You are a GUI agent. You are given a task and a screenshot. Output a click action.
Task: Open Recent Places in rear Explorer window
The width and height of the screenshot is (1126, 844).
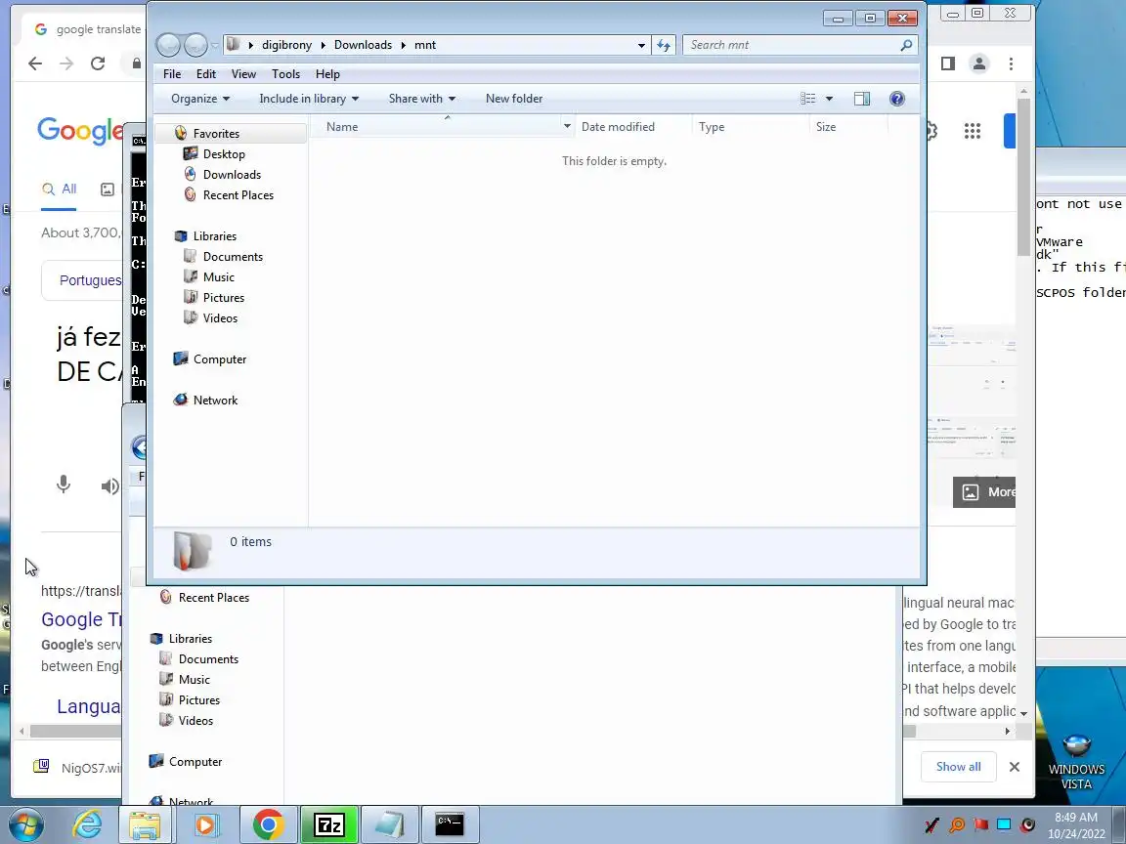click(x=213, y=598)
